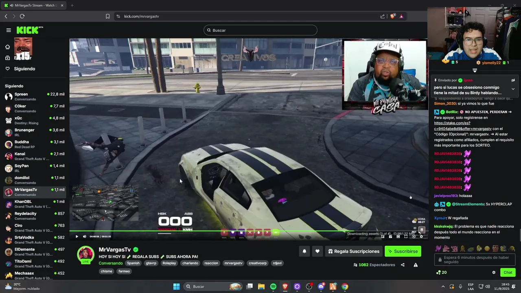
Task: Open Buddha channel in sidebar
Action: [35, 144]
